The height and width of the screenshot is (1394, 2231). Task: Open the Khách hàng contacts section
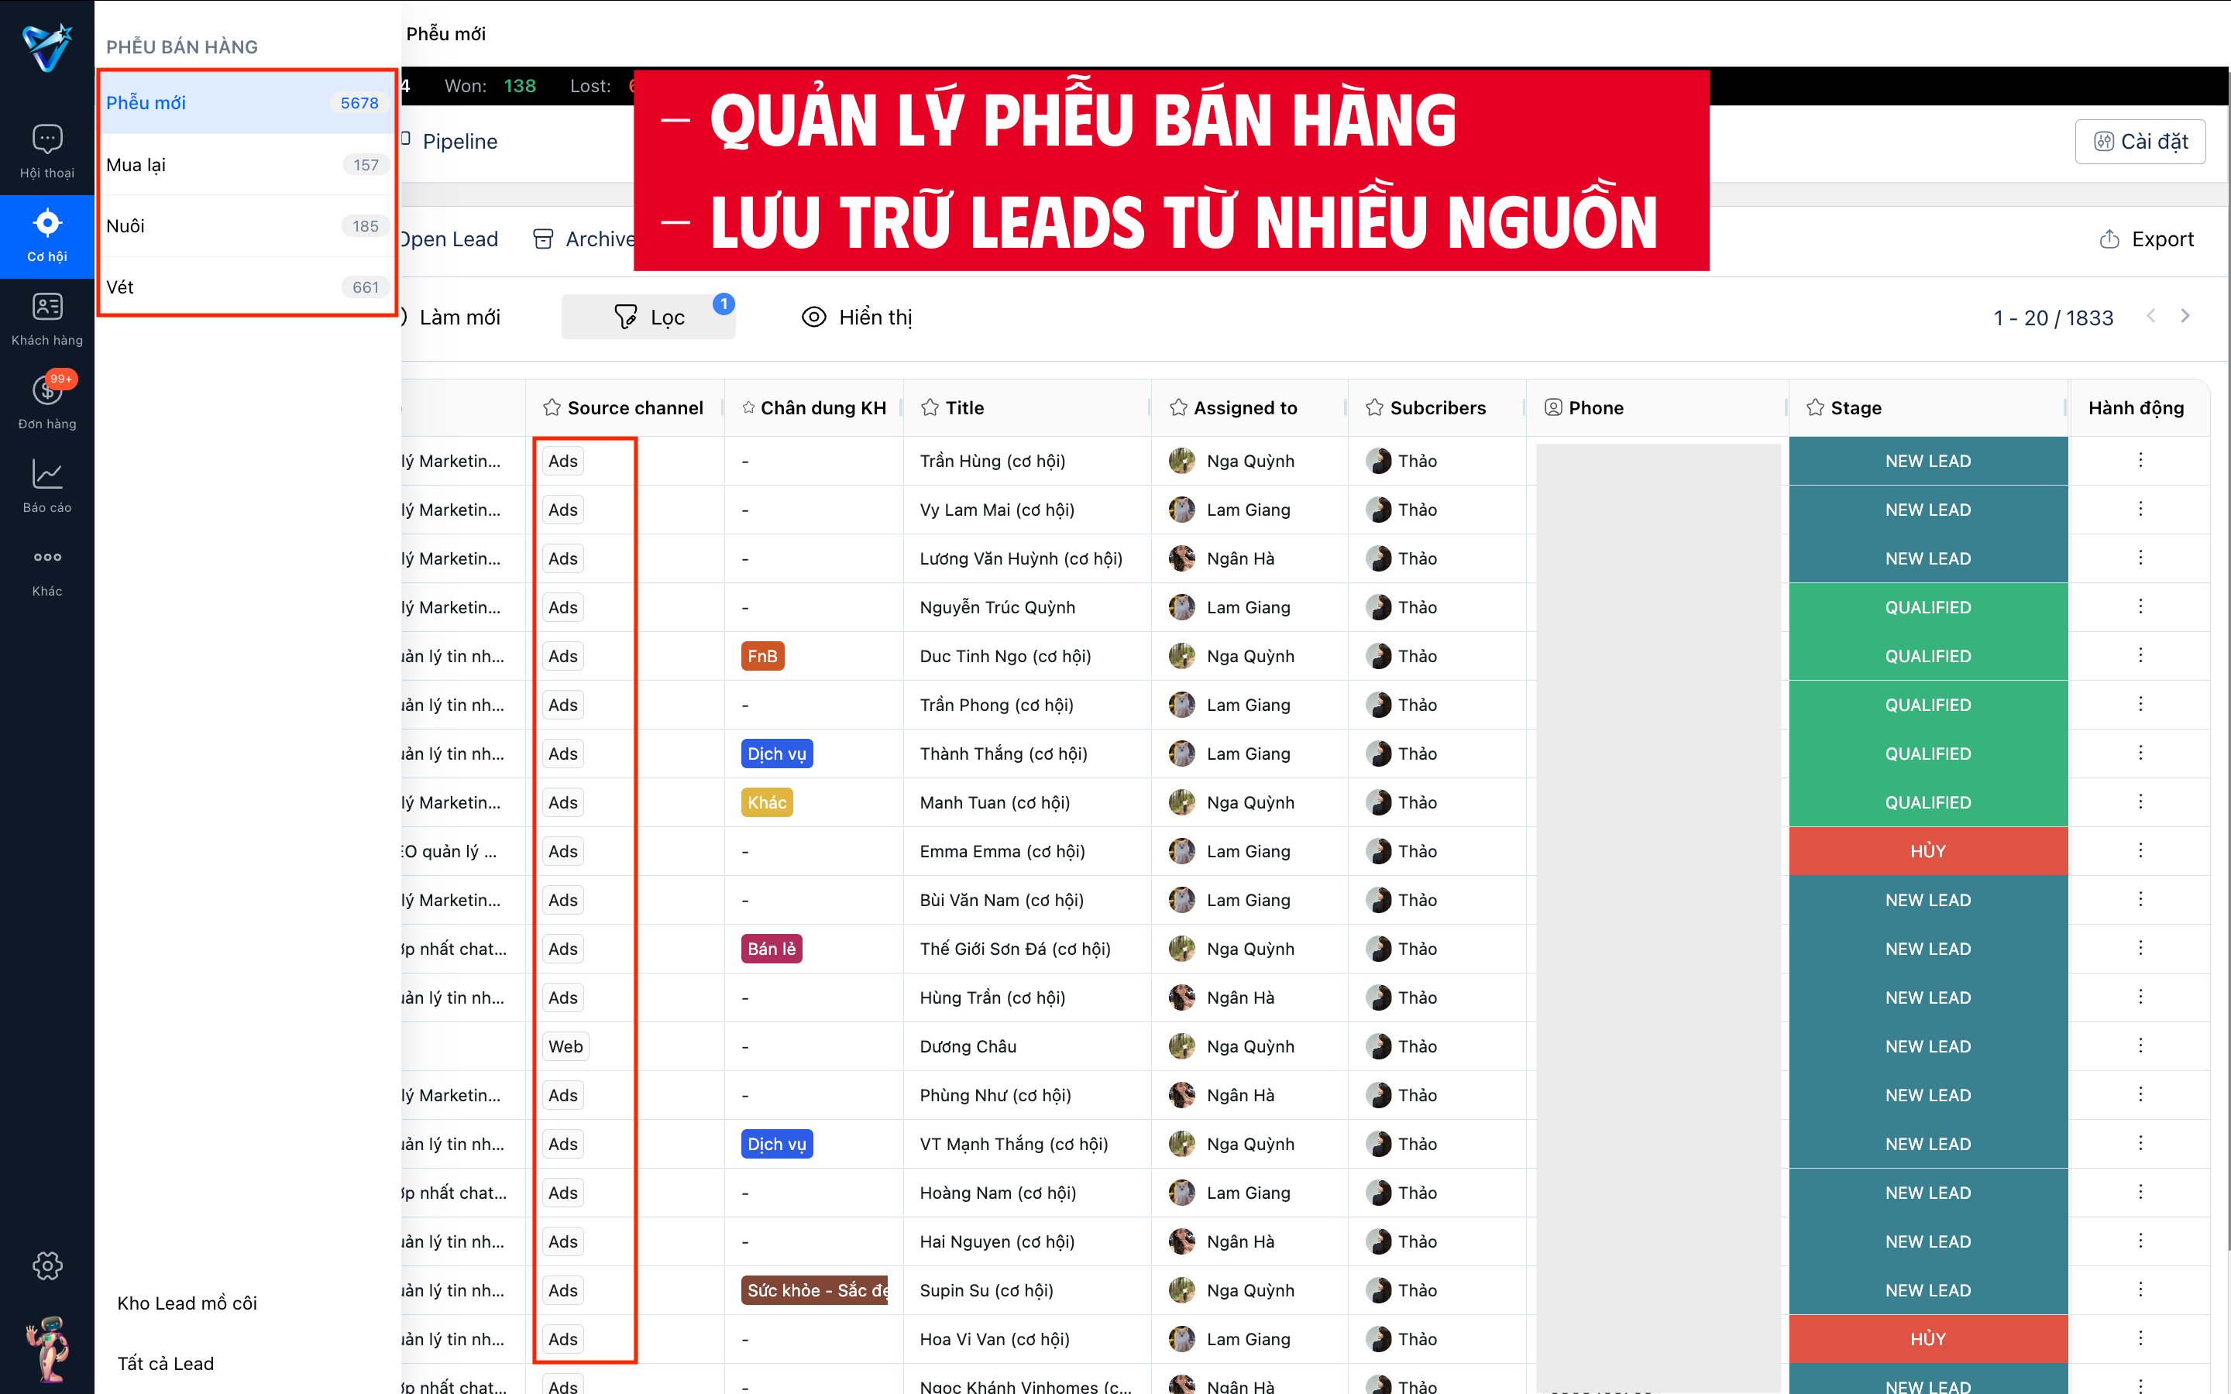coord(47,320)
